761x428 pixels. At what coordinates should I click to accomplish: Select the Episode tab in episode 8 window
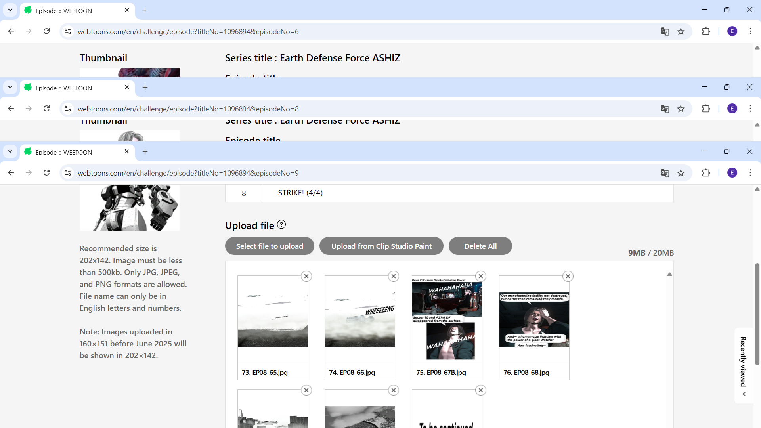click(77, 88)
